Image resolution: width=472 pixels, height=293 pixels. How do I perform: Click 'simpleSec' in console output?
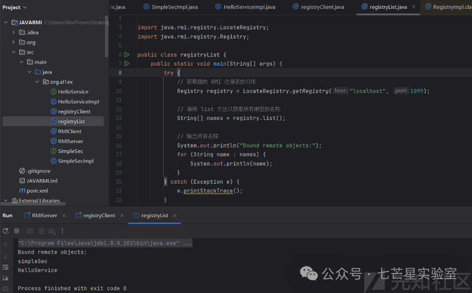click(33, 261)
